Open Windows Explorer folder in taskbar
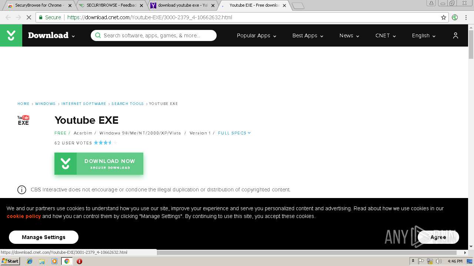The image size is (474, 266). 42,261
